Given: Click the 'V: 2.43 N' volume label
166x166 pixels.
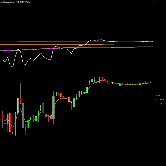Looking at the screenshot, I should click(x=160, y=100).
